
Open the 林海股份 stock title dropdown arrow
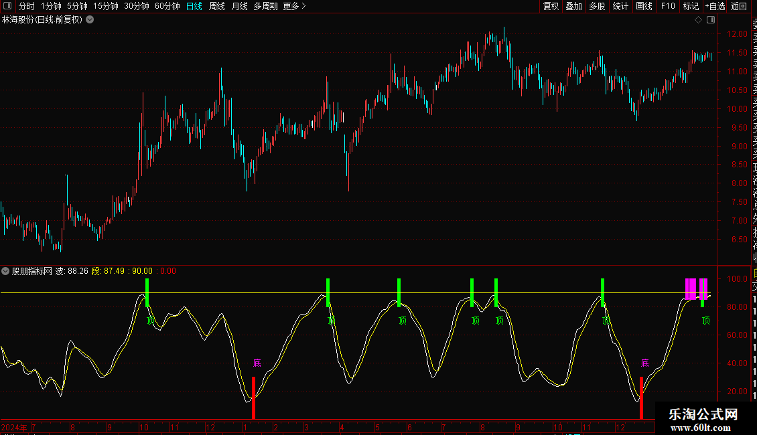coord(90,20)
